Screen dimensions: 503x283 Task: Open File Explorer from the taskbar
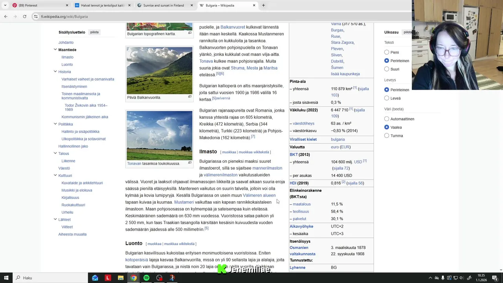tap(121, 278)
